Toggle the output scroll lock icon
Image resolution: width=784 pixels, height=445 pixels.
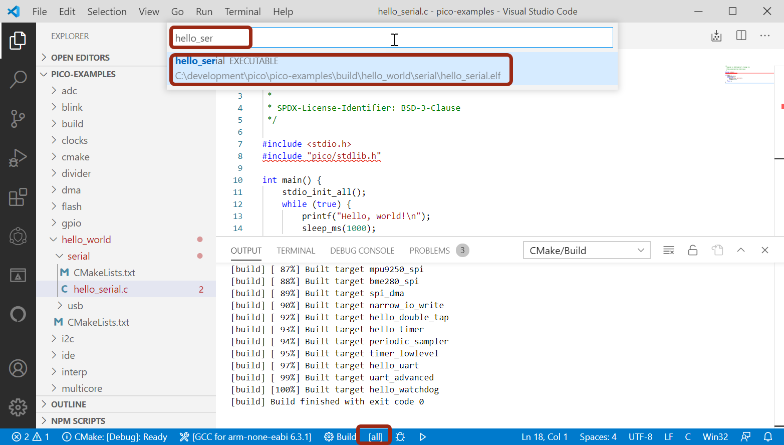click(693, 250)
